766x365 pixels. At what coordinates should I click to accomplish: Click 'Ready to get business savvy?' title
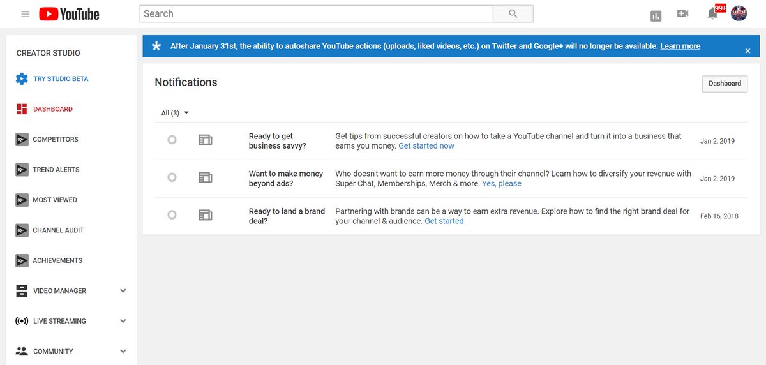click(x=278, y=141)
